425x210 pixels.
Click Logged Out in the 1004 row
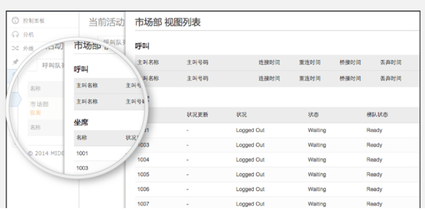point(250,160)
